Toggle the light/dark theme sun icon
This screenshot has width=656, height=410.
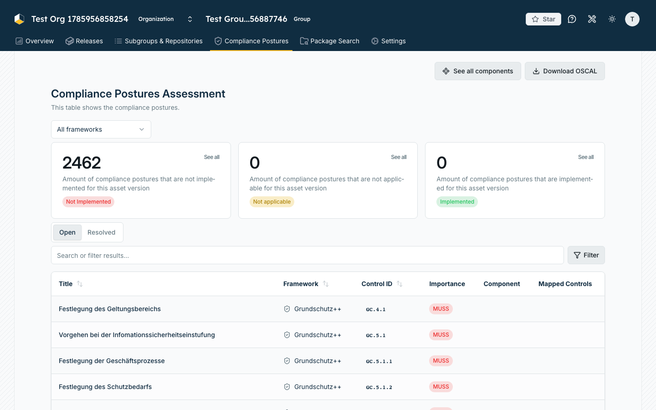[x=612, y=19]
